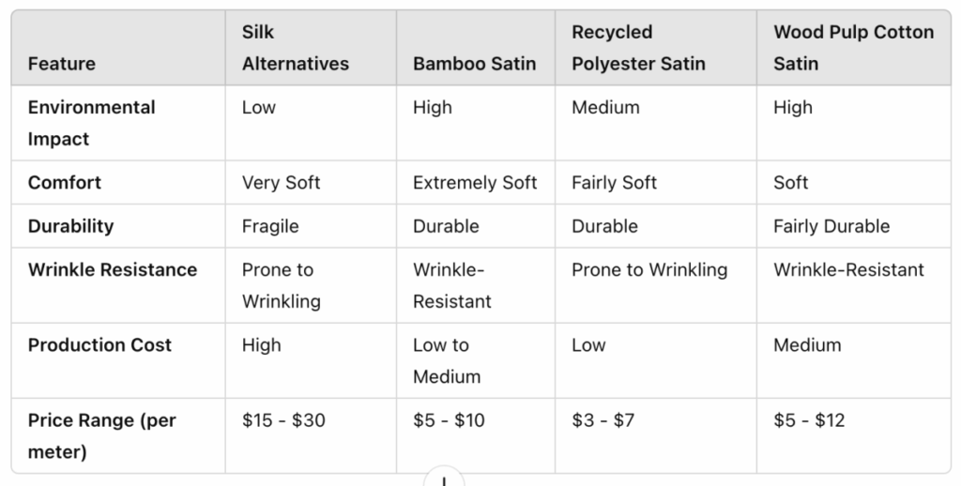Click the Price Range (per meter) label
The height and width of the screenshot is (486, 961).
(101, 436)
